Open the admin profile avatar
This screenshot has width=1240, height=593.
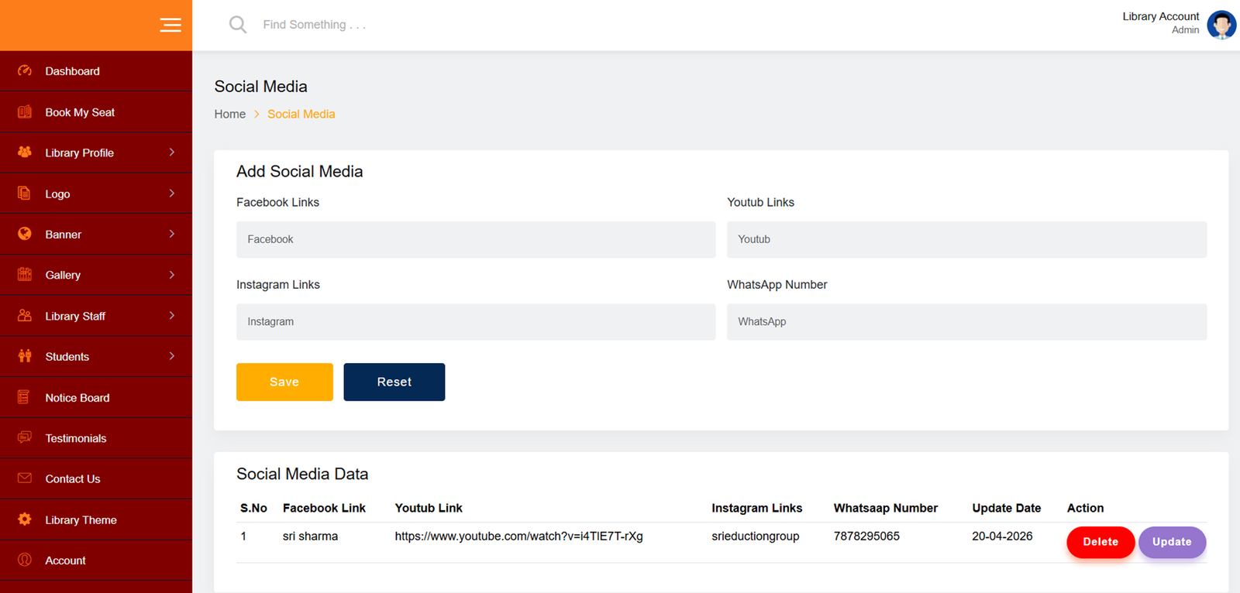click(x=1221, y=25)
